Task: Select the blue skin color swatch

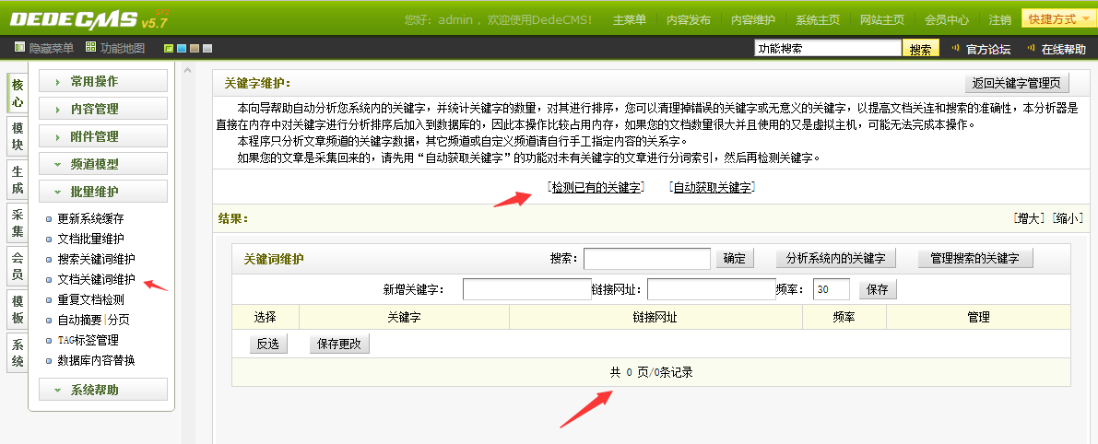Action: [x=182, y=49]
